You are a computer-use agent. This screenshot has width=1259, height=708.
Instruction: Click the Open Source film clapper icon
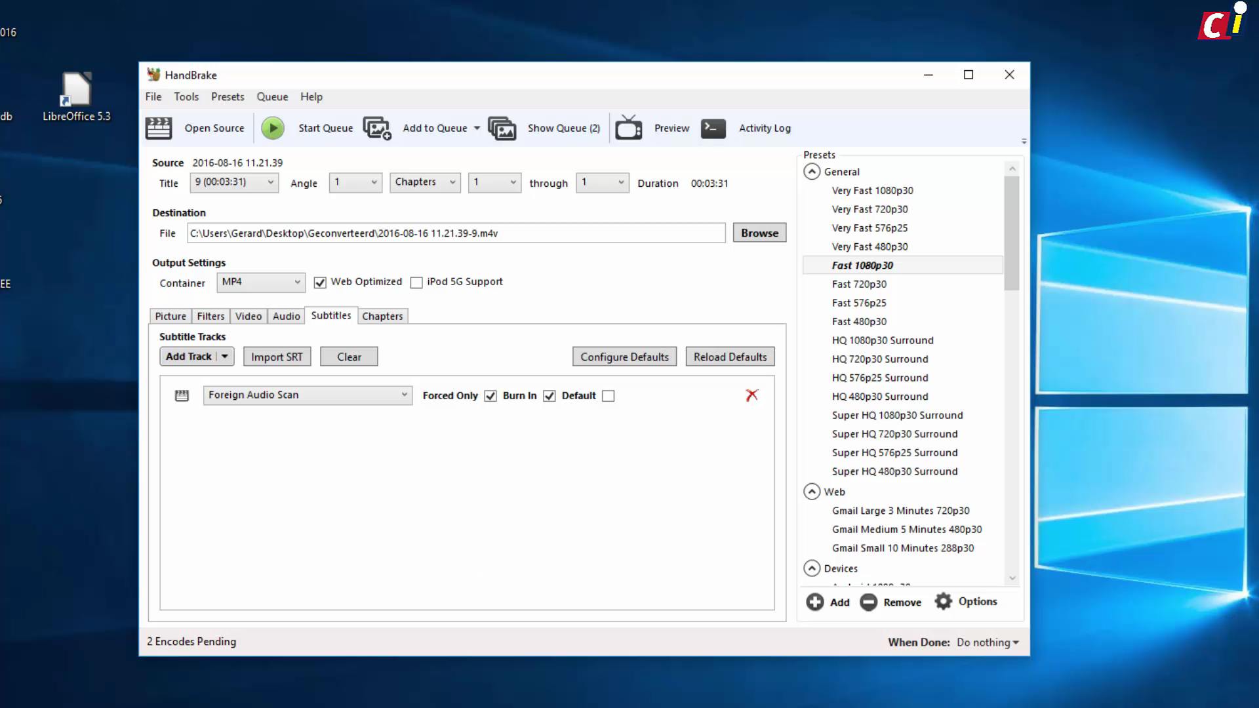pyautogui.click(x=159, y=128)
